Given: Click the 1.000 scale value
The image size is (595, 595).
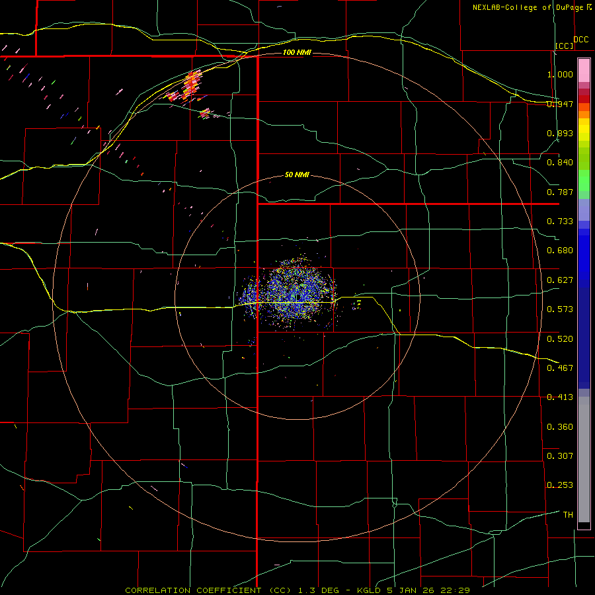Looking at the screenshot, I should pos(560,74).
